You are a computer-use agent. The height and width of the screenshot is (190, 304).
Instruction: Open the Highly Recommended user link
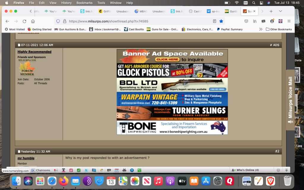click(34, 52)
